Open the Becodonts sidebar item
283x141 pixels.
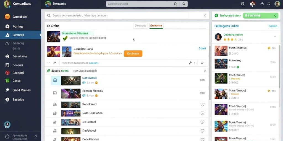coord(20,56)
